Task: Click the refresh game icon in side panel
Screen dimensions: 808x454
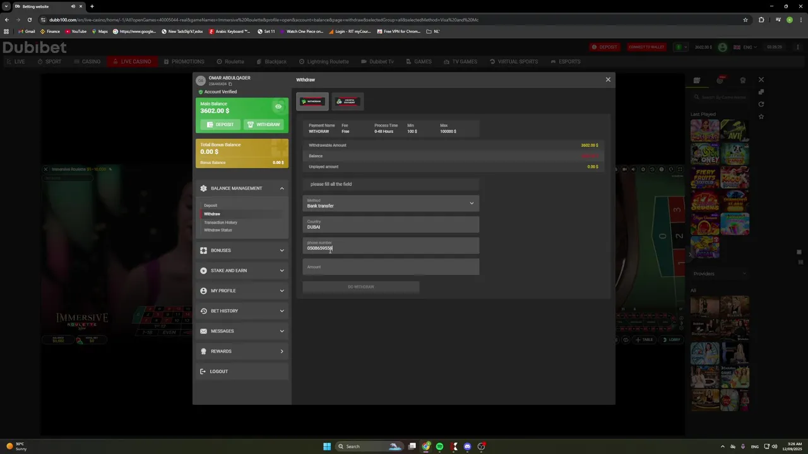Action: coord(761,104)
